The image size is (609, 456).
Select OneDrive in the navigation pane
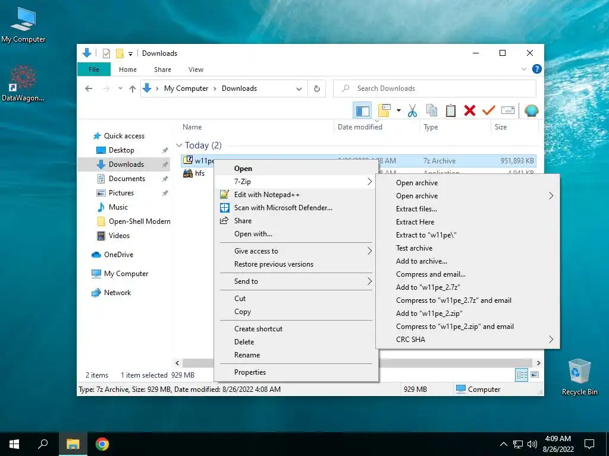pos(118,254)
